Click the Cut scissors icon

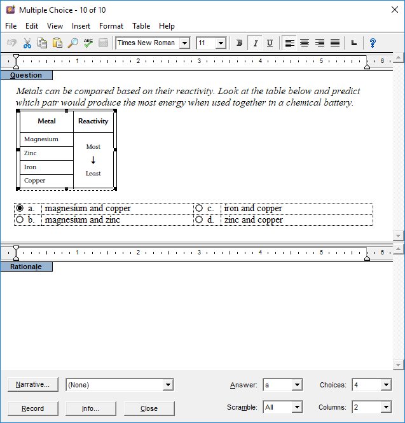(x=27, y=43)
